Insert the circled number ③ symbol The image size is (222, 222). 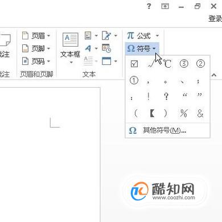(184, 64)
